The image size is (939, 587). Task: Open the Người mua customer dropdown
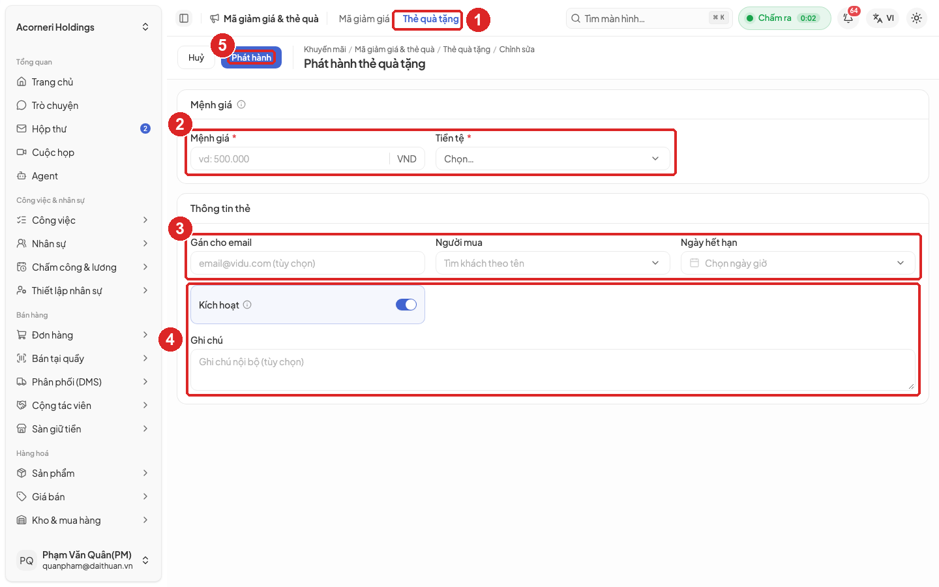tap(552, 263)
